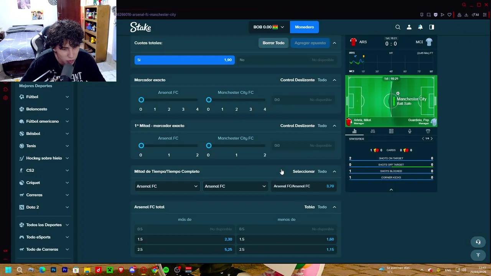Select Control Deslizante for Marcador exacto

(x=297, y=80)
